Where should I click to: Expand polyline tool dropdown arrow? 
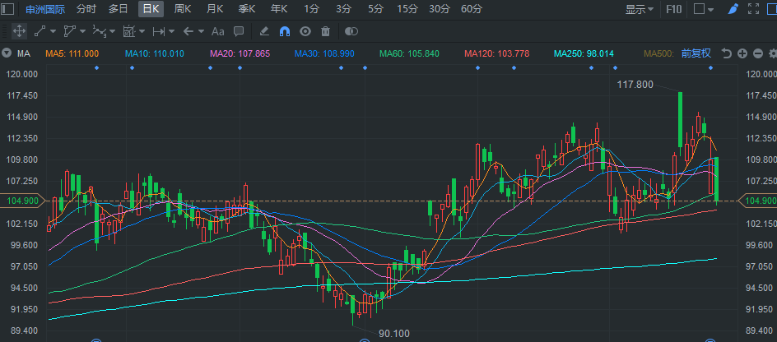coord(82,31)
